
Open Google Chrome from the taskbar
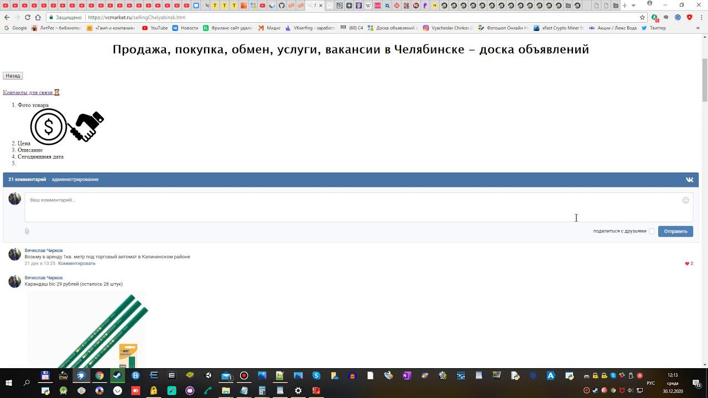click(100, 375)
